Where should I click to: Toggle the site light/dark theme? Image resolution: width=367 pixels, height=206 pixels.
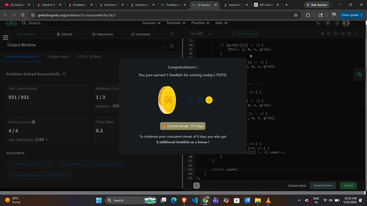[x=328, y=23]
